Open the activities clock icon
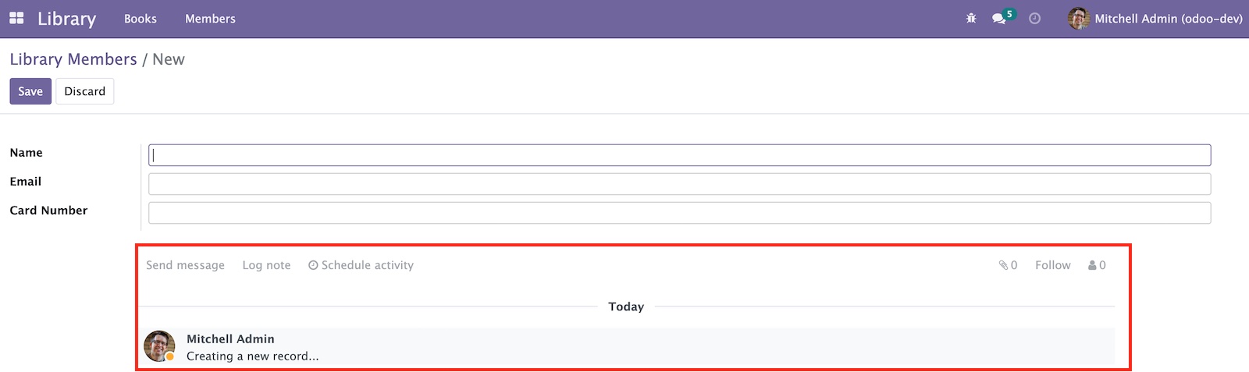The height and width of the screenshot is (372, 1249). (1034, 18)
